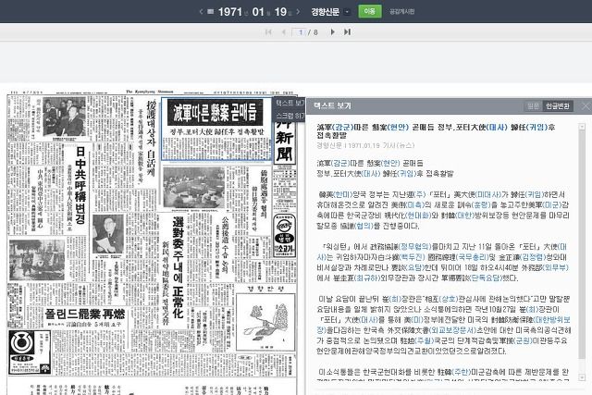Image resolution: width=592 pixels, height=395 pixels.
Task: Click the green 이동 button
Action: click(x=370, y=11)
